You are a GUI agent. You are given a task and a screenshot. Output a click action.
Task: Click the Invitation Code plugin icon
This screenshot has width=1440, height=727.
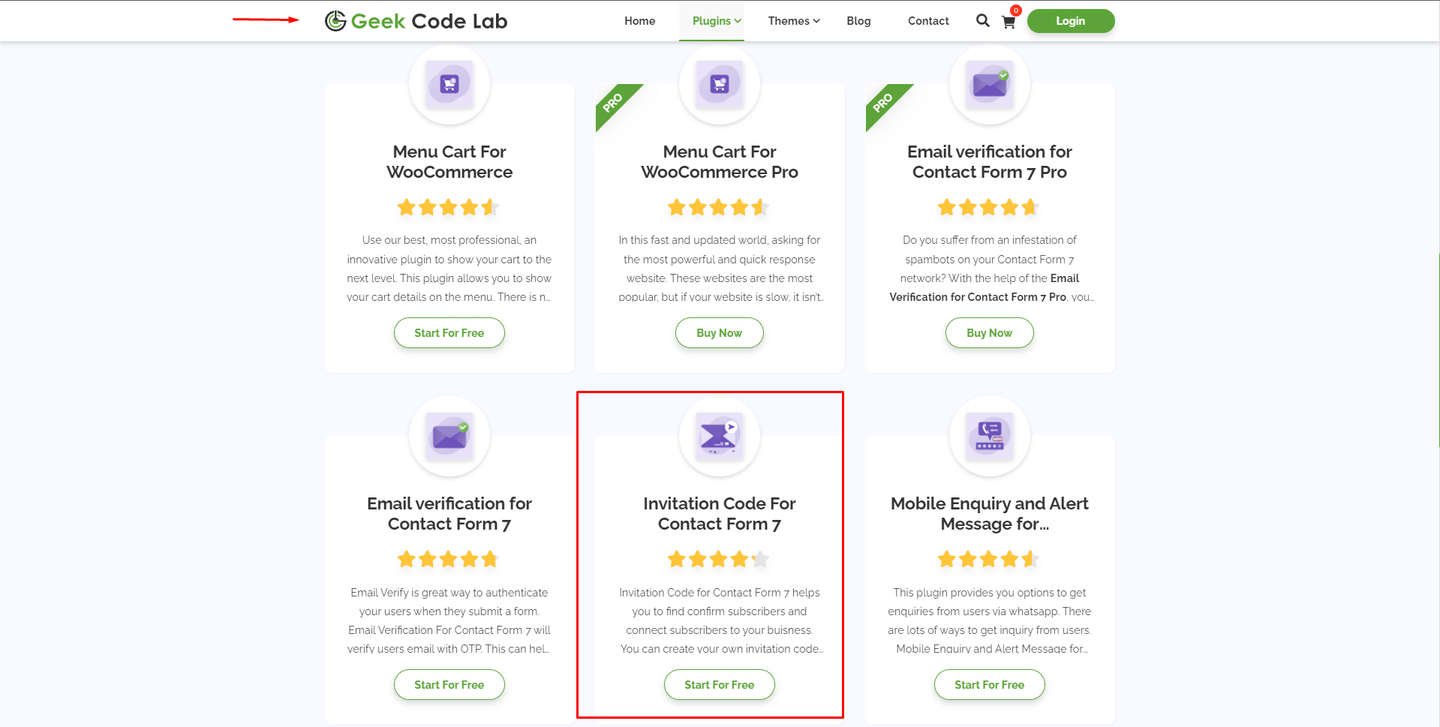pos(720,436)
